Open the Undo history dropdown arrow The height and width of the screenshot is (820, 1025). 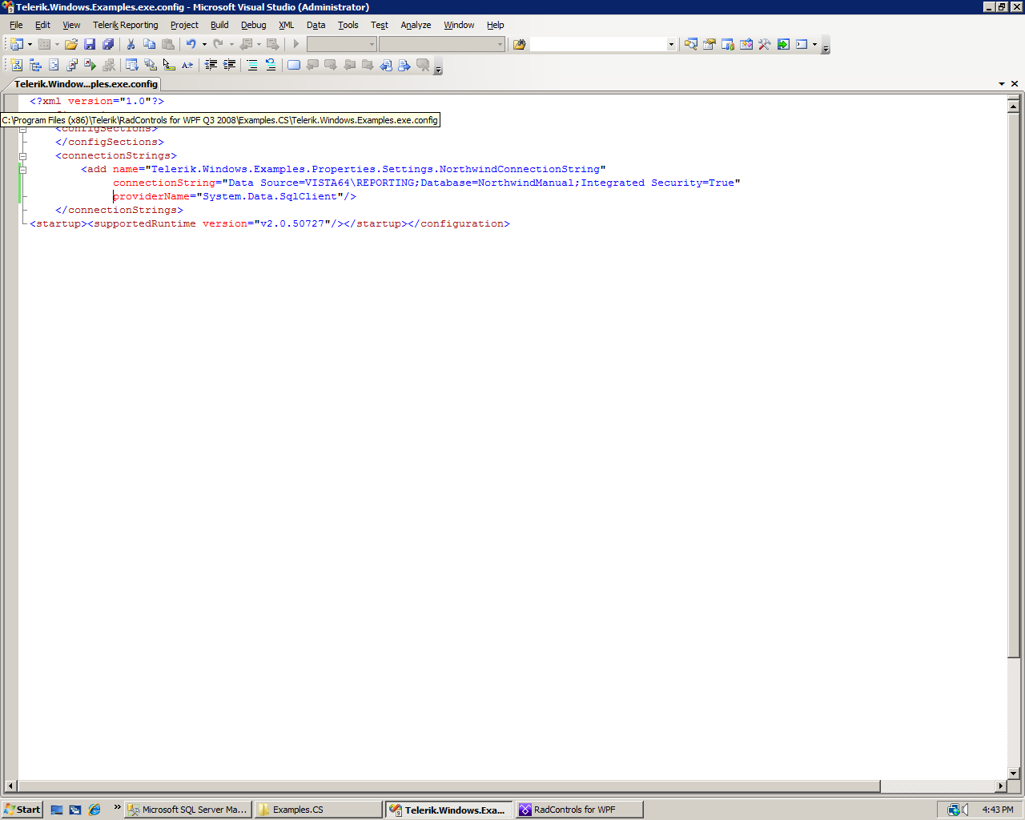(x=204, y=44)
